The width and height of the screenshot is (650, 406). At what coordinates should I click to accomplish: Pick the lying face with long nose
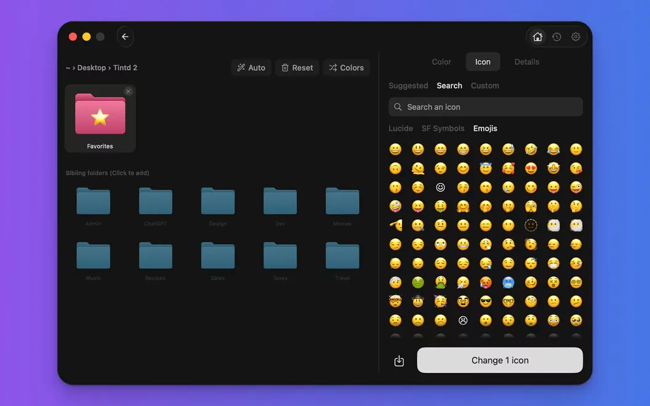pos(508,244)
